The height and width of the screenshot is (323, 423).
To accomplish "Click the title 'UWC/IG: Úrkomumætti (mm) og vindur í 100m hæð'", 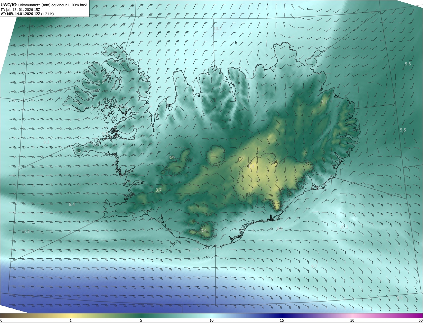I will click(x=44, y=4).
